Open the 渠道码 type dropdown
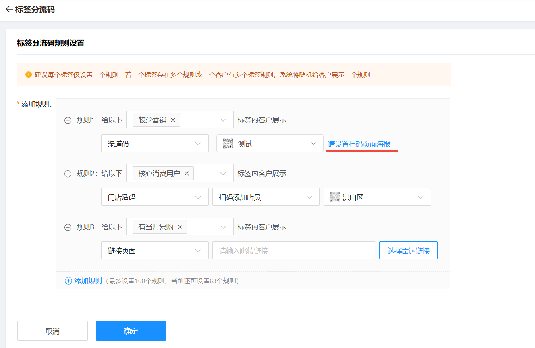Screen dimensions: 535x348 pos(155,143)
